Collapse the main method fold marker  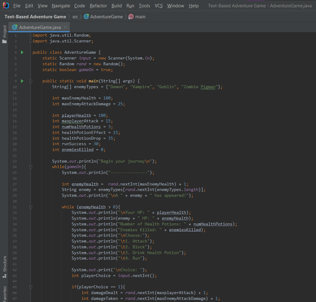point(30,81)
